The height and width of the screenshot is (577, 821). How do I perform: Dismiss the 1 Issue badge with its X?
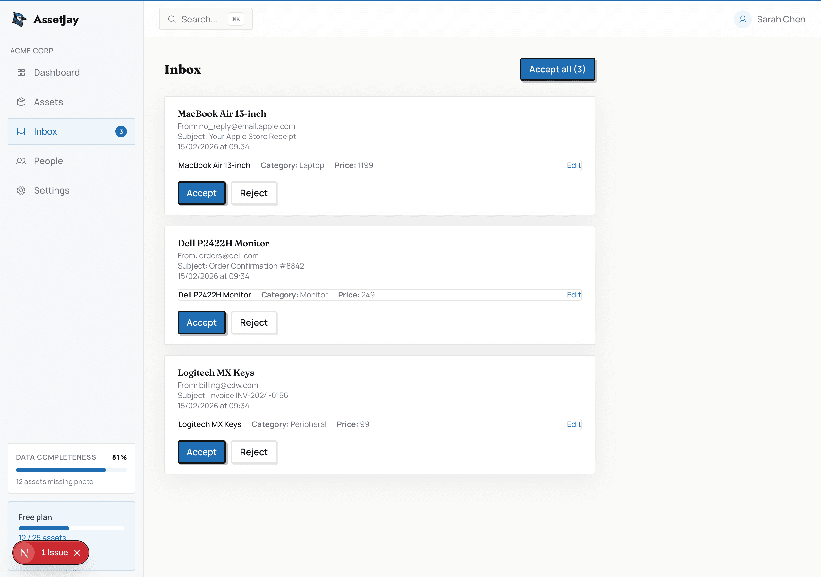(x=77, y=552)
